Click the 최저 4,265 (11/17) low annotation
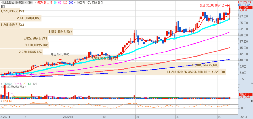 20,74
